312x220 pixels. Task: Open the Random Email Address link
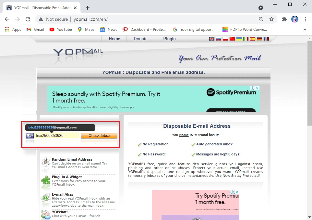pyautogui.click(x=72, y=159)
